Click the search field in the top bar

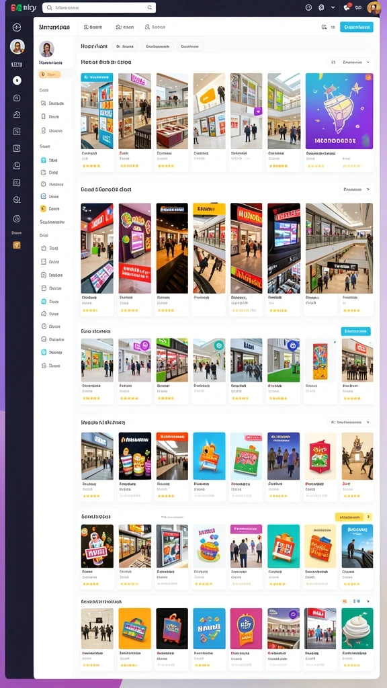pyautogui.click(x=99, y=7)
